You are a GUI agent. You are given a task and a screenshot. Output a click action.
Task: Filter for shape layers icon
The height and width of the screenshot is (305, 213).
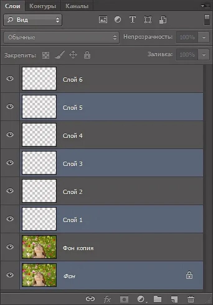point(148,20)
